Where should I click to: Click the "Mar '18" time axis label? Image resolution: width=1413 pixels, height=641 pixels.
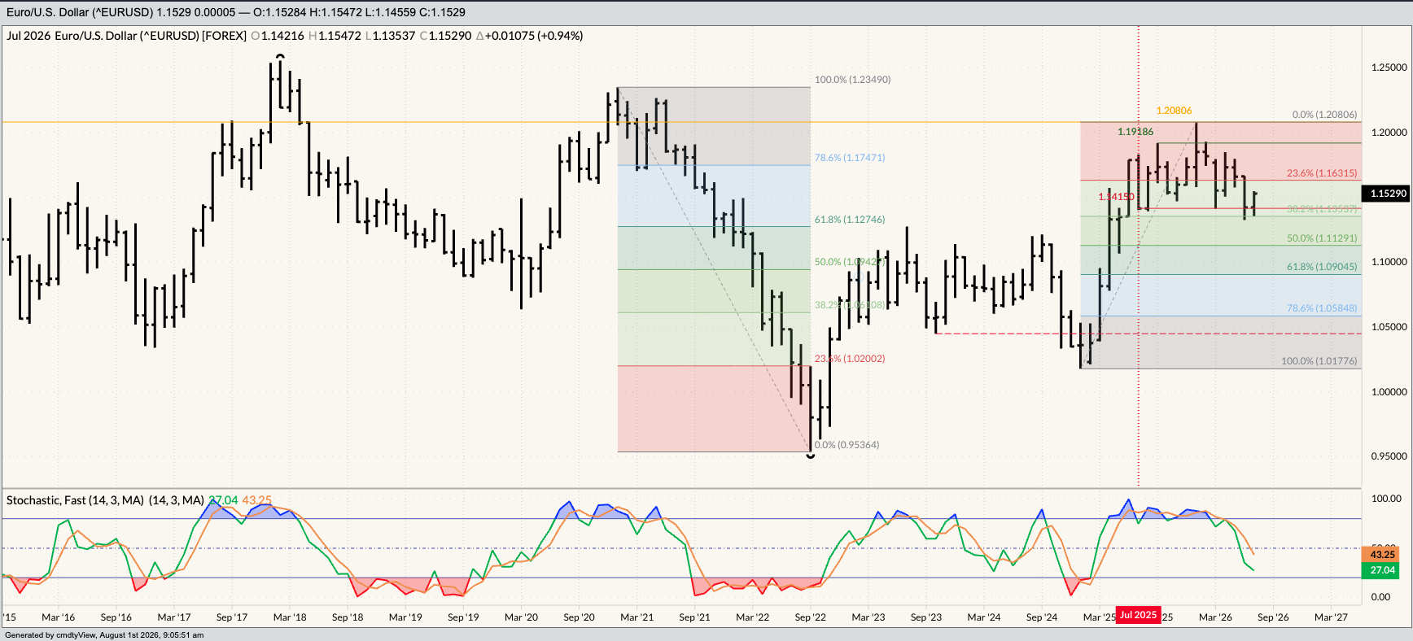pos(290,617)
